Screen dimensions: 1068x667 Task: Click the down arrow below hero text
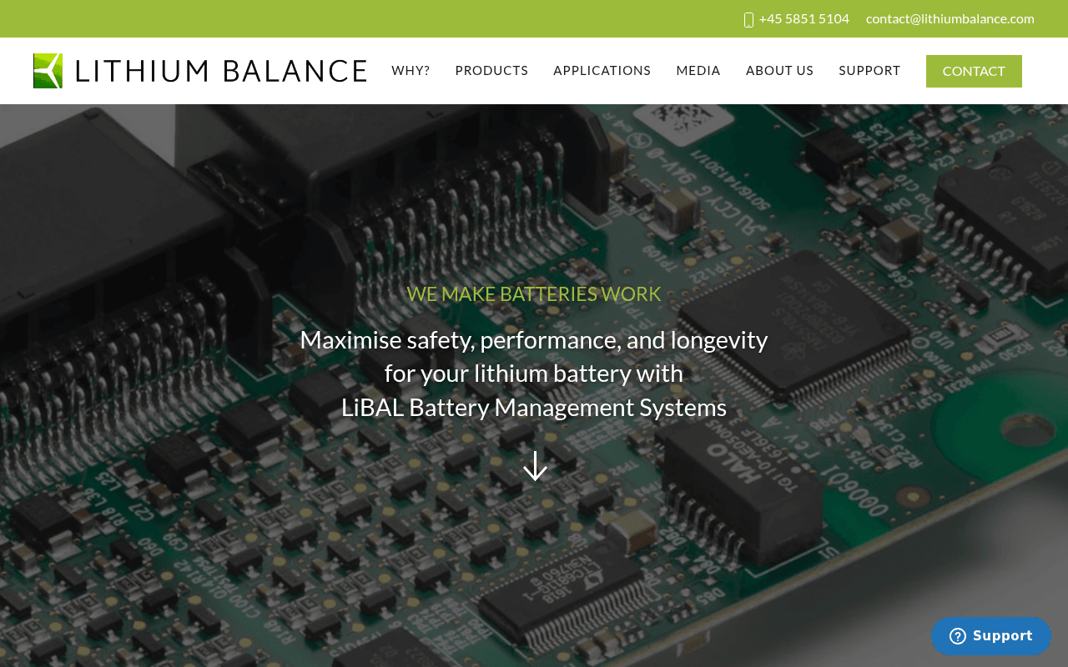535,466
